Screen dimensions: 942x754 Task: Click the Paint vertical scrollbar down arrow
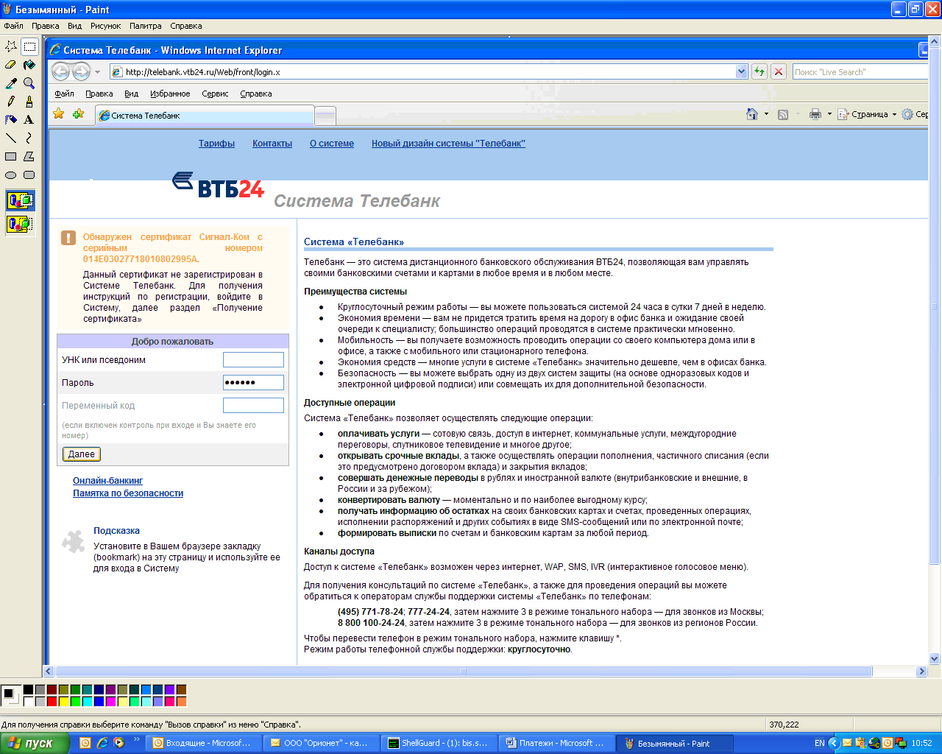[935, 659]
